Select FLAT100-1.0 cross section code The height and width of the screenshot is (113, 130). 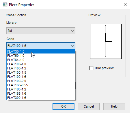(41, 64)
